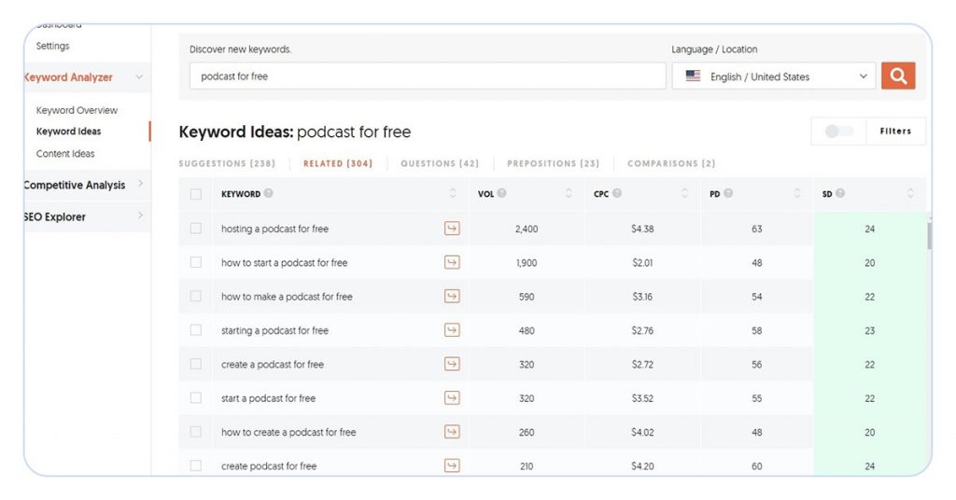Select Keyword Ideas in the sidebar
Image resolution: width=956 pixels, height=500 pixels.
point(68,131)
